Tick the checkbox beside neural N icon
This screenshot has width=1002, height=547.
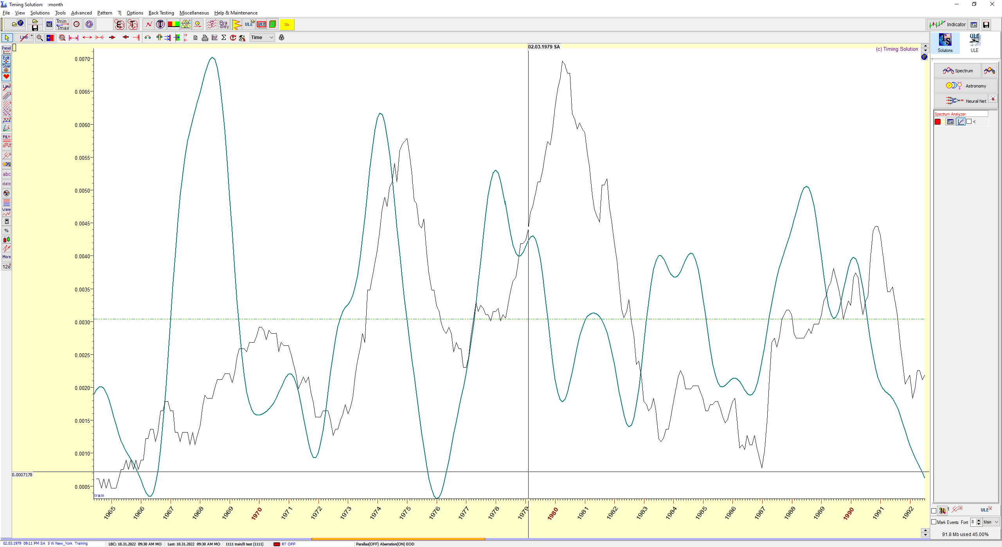934,510
